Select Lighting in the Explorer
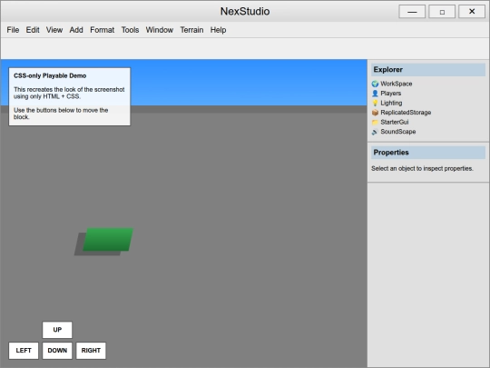490x368 pixels. point(391,103)
